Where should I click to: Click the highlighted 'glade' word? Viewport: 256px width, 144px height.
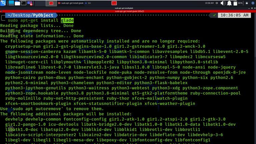click(67, 20)
